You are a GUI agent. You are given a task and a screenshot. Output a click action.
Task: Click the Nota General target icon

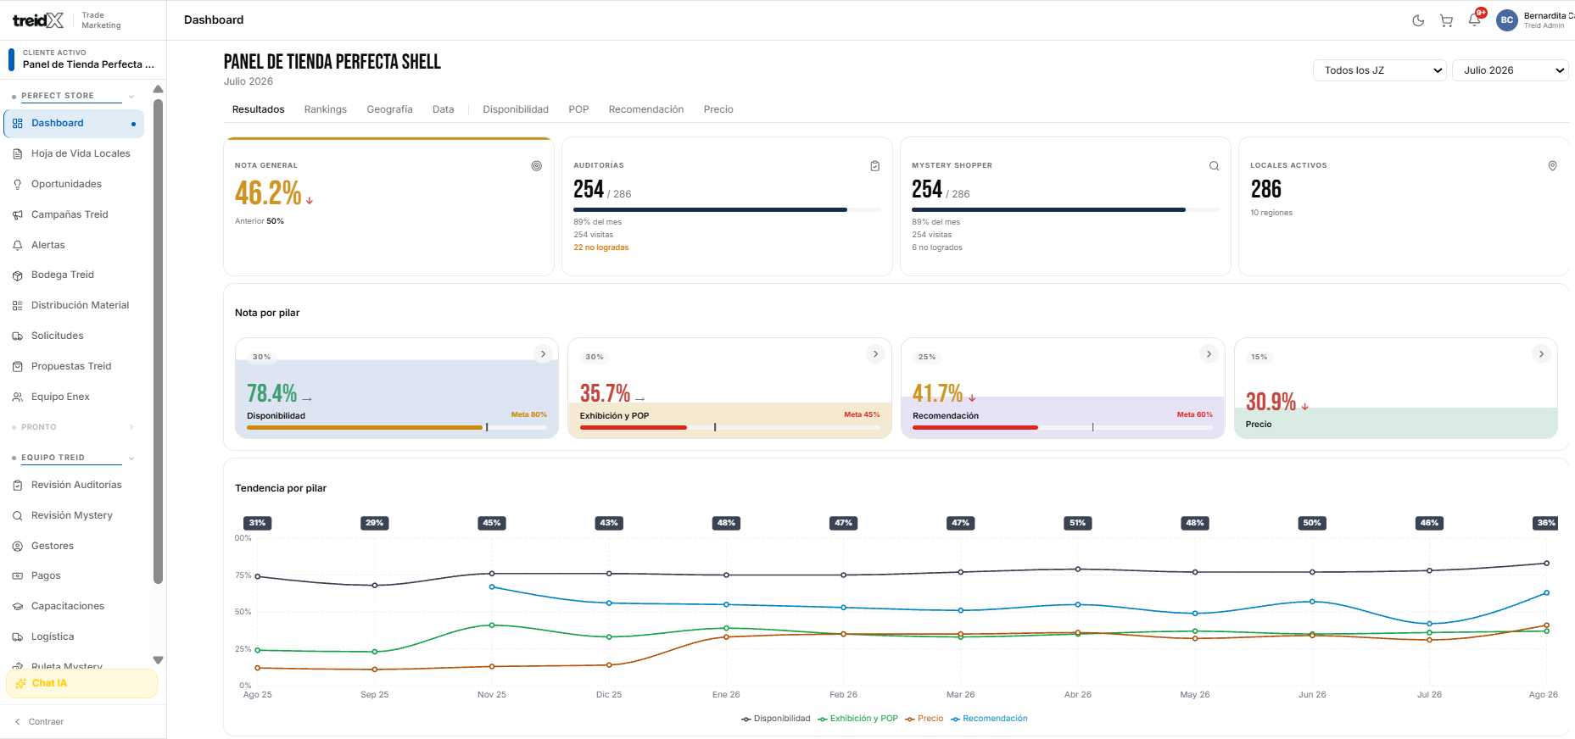pos(536,166)
